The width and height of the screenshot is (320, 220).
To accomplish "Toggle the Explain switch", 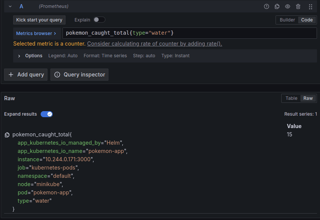I will [x=99, y=20].
